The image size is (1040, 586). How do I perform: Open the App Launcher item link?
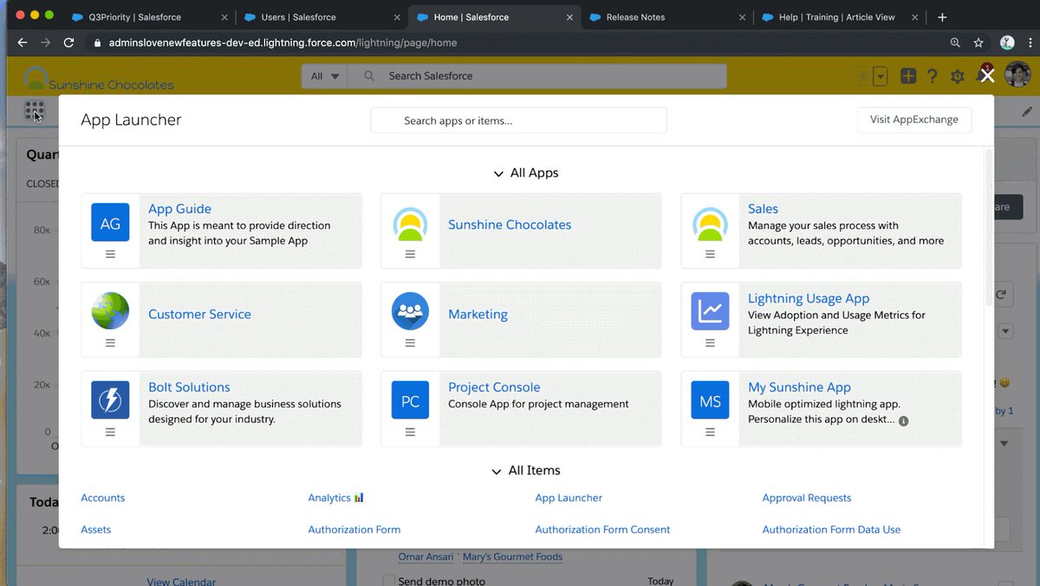coord(569,498)
